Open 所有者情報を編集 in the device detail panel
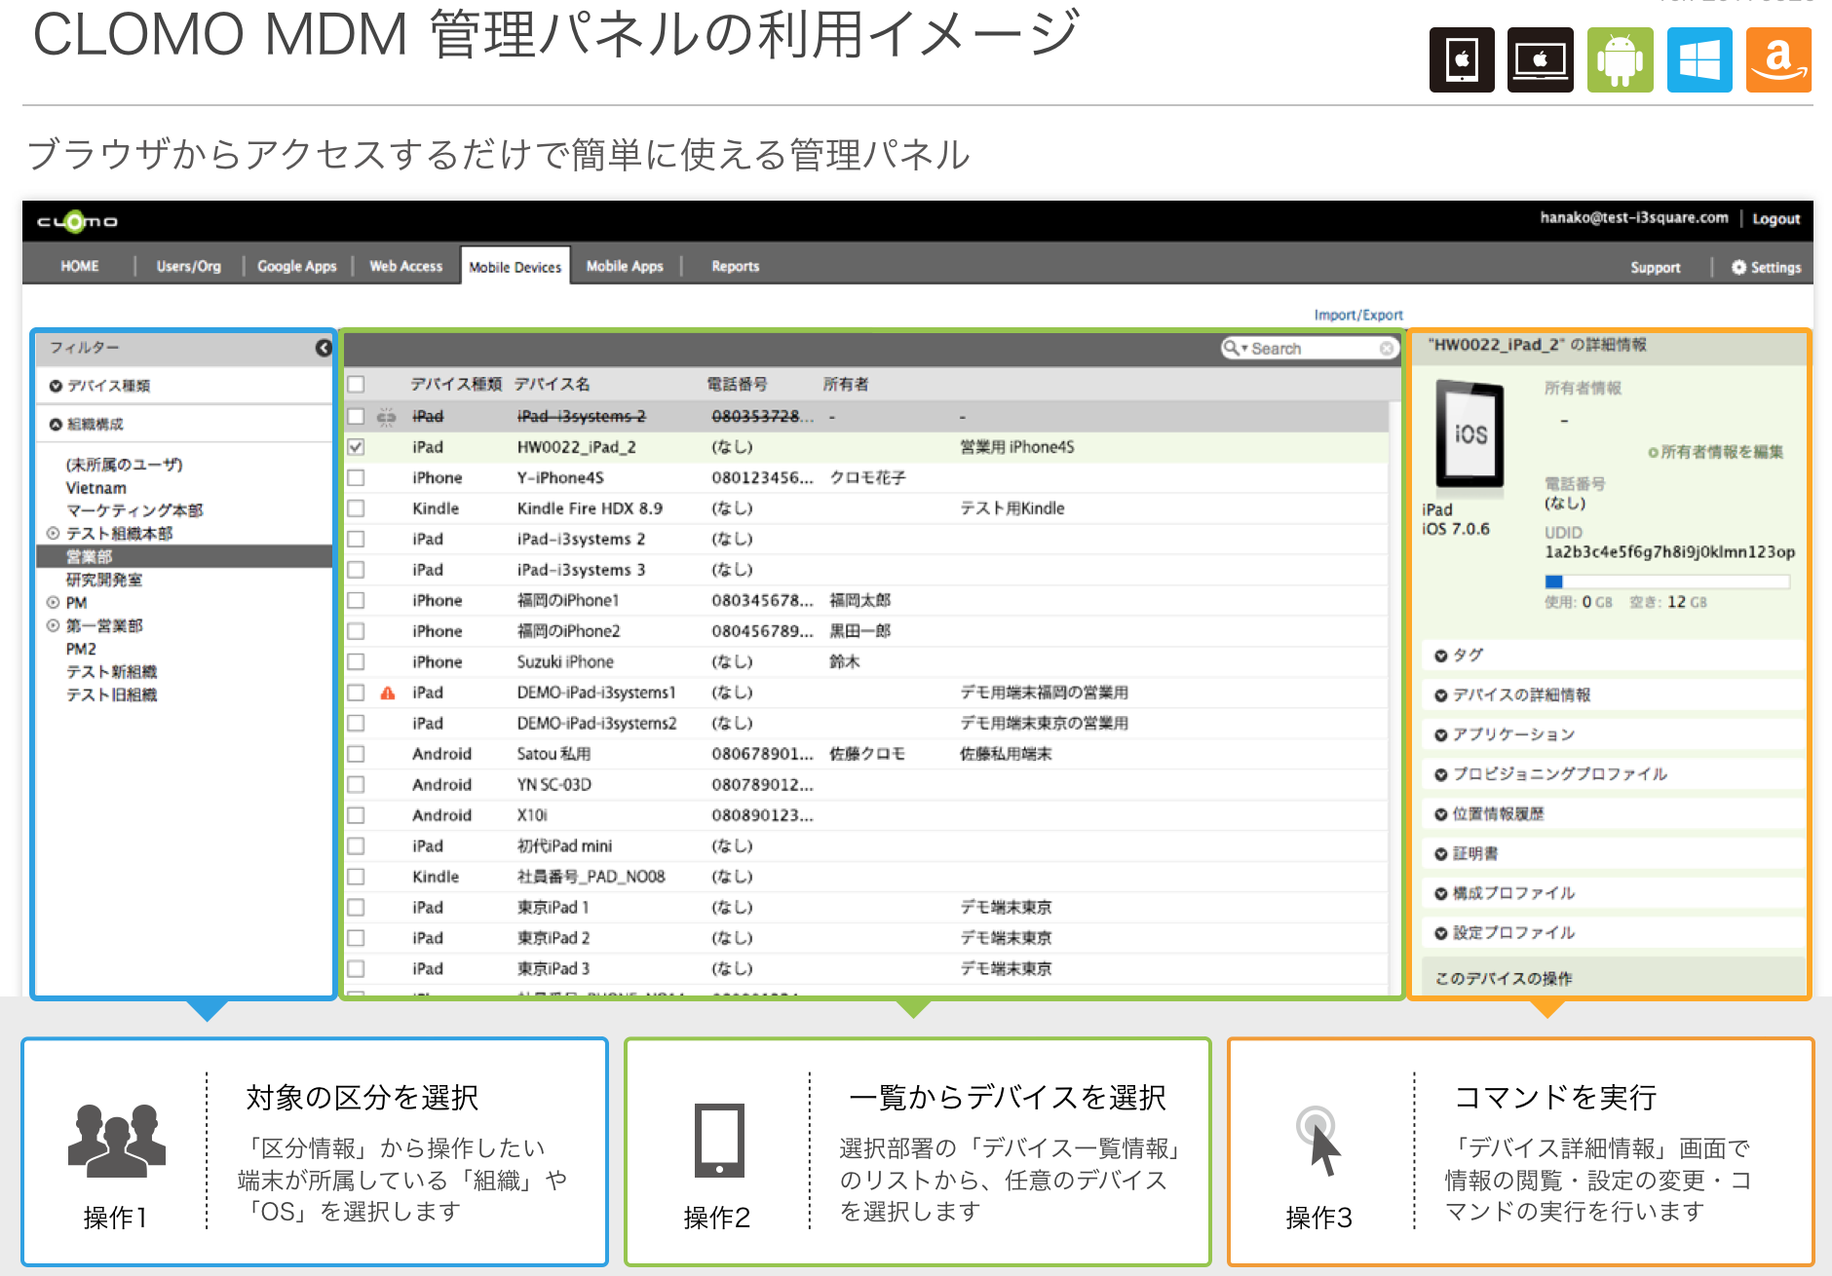The height and width of the screenshot is (1276, 1832). [x=1714, y=452]
